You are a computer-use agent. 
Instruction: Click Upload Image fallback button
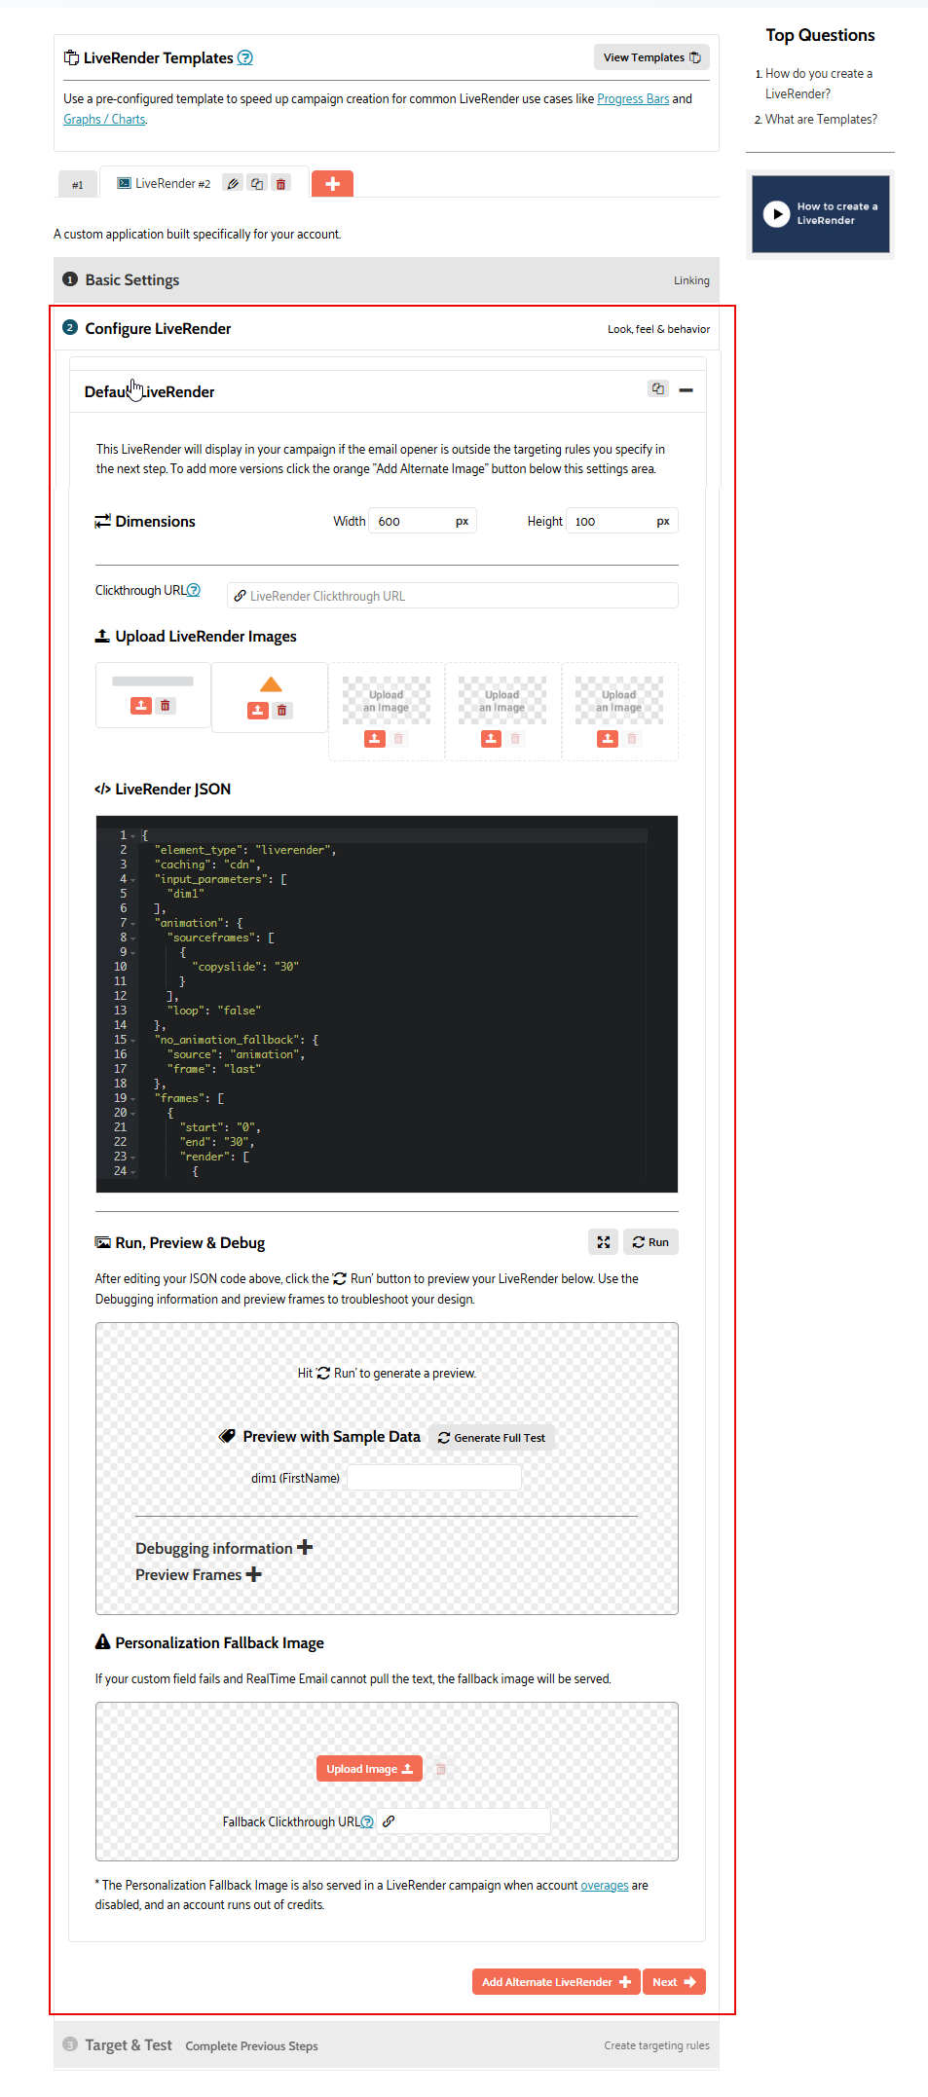369,1769
